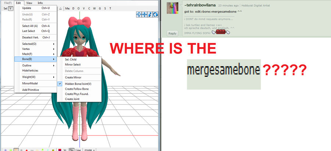
Task: Select Sel. Child in Bone submenu
Action: click(x=79, y=60)
